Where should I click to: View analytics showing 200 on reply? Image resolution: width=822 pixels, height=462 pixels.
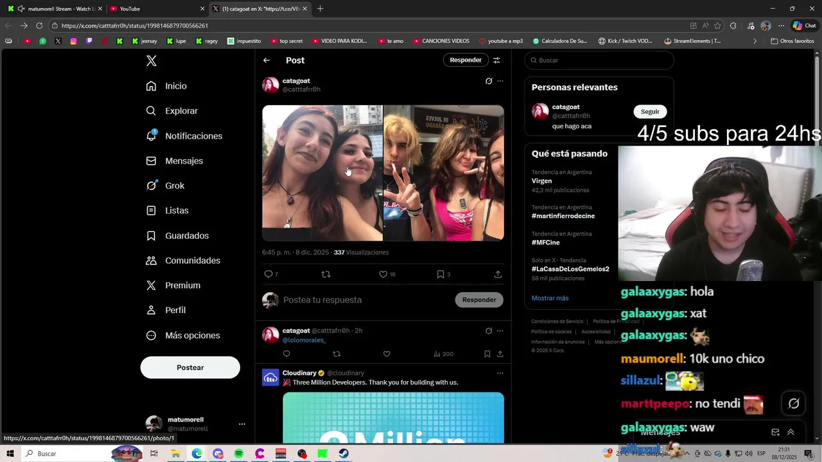(443, 354)
